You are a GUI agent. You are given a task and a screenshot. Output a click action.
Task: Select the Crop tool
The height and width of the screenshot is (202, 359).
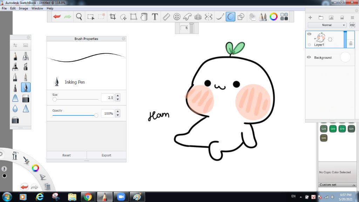[113, 17]
